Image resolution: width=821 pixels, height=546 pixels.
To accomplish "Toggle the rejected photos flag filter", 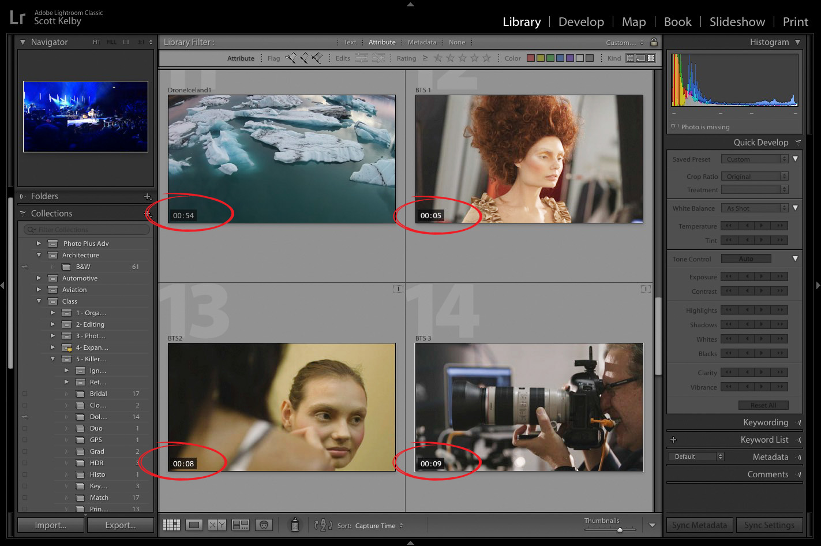I will pos(316,58).
